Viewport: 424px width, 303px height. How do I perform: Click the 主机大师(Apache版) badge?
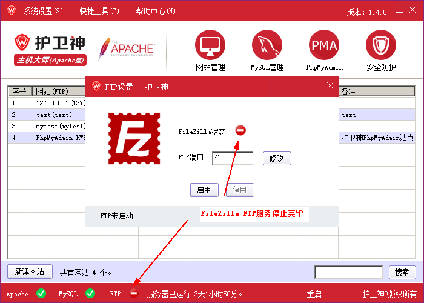point(50,60)
